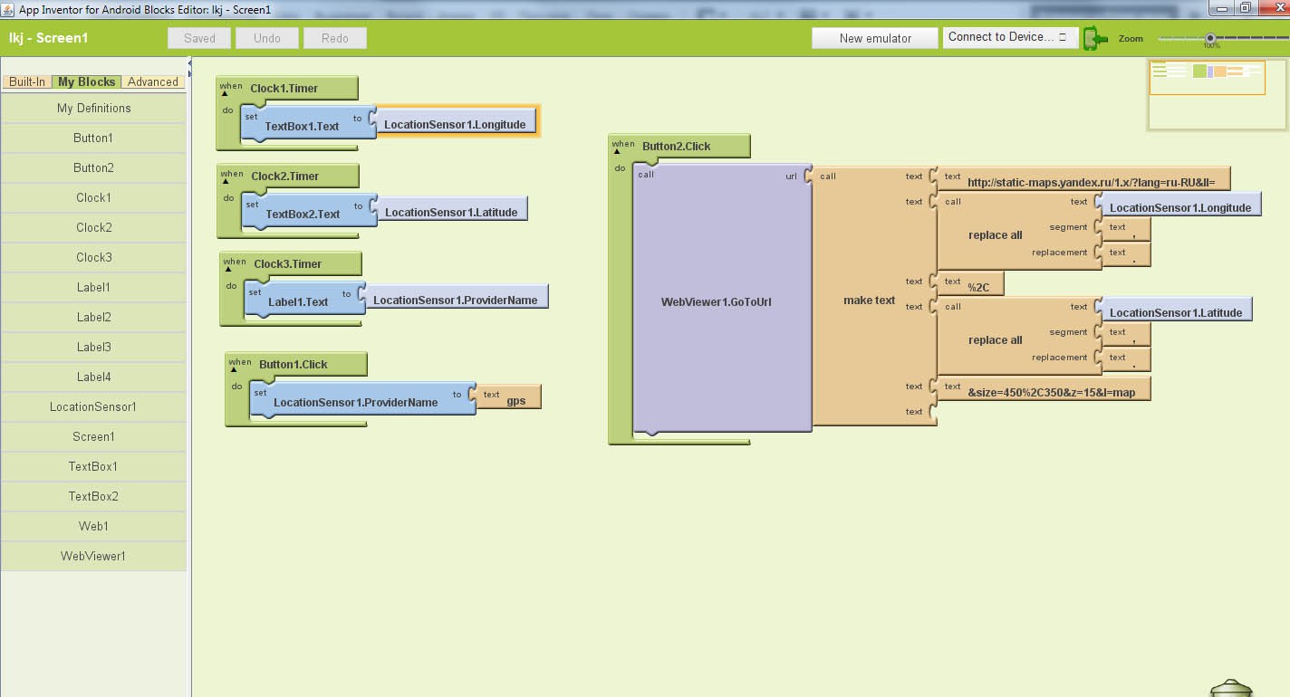Open the TextBox2 blocks drawer
The height and width of the screenshot is (697, 1290).
(93, 496)
